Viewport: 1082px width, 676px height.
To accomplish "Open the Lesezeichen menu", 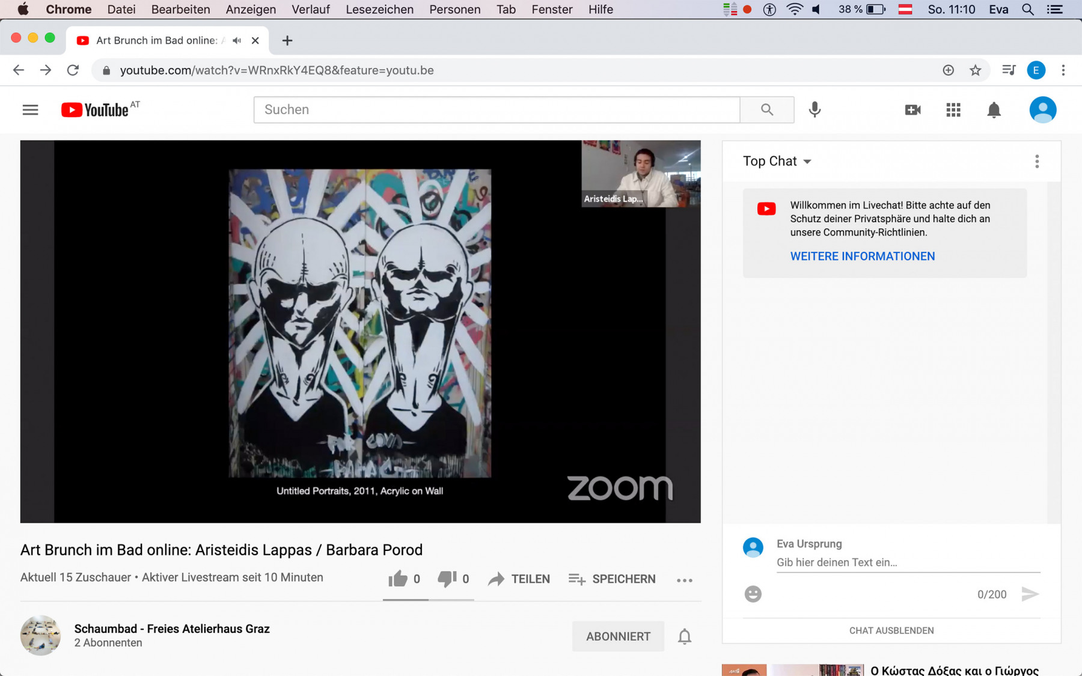I will click(x=379, y=9).
